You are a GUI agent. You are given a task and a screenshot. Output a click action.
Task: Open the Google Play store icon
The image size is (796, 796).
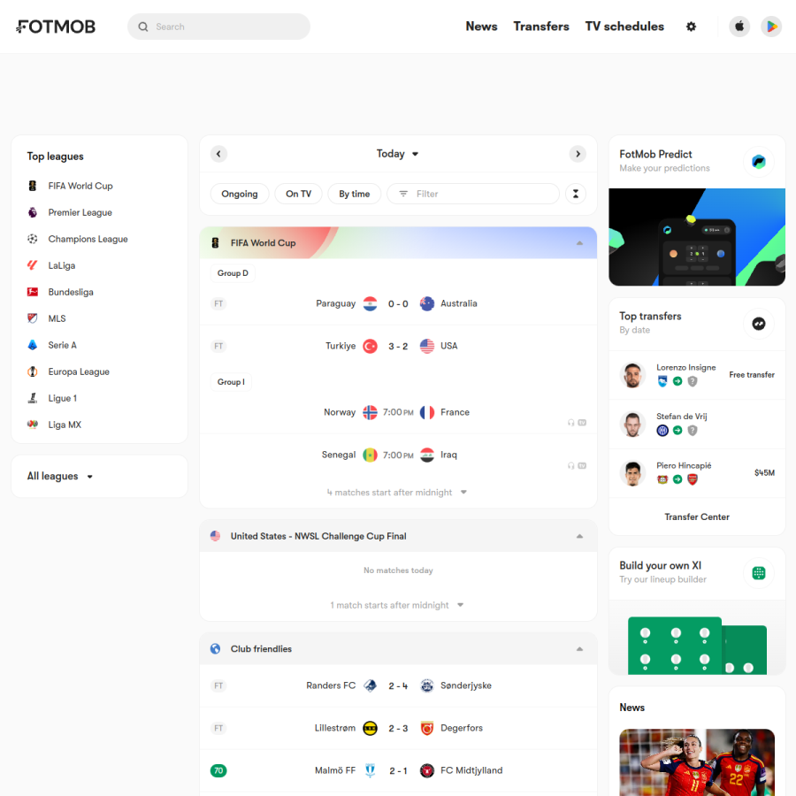771,27
